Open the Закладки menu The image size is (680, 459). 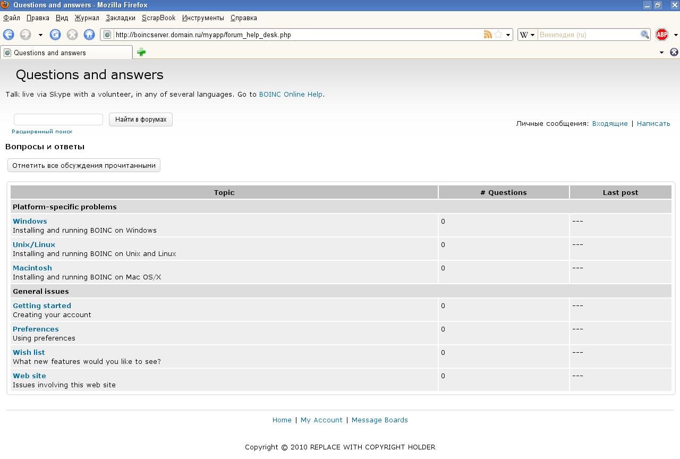point(120,18)
